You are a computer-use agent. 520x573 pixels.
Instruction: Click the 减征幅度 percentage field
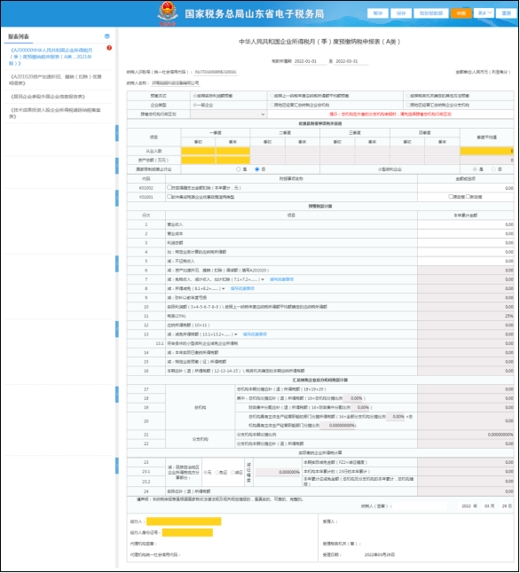point(278,472)
